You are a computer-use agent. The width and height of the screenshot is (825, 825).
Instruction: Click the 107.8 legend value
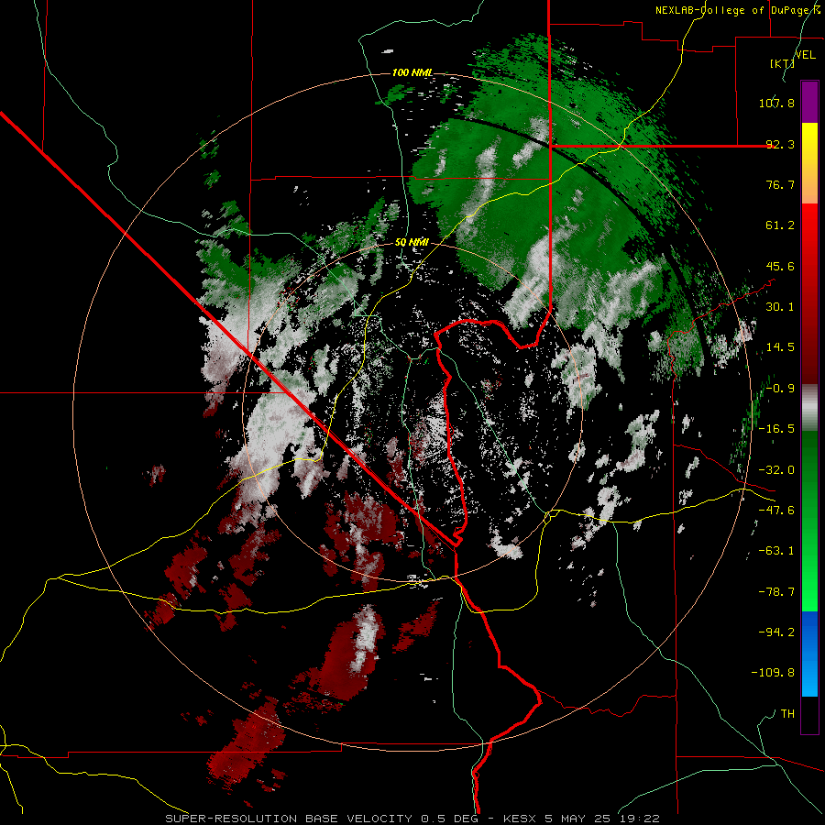point(776,103)
